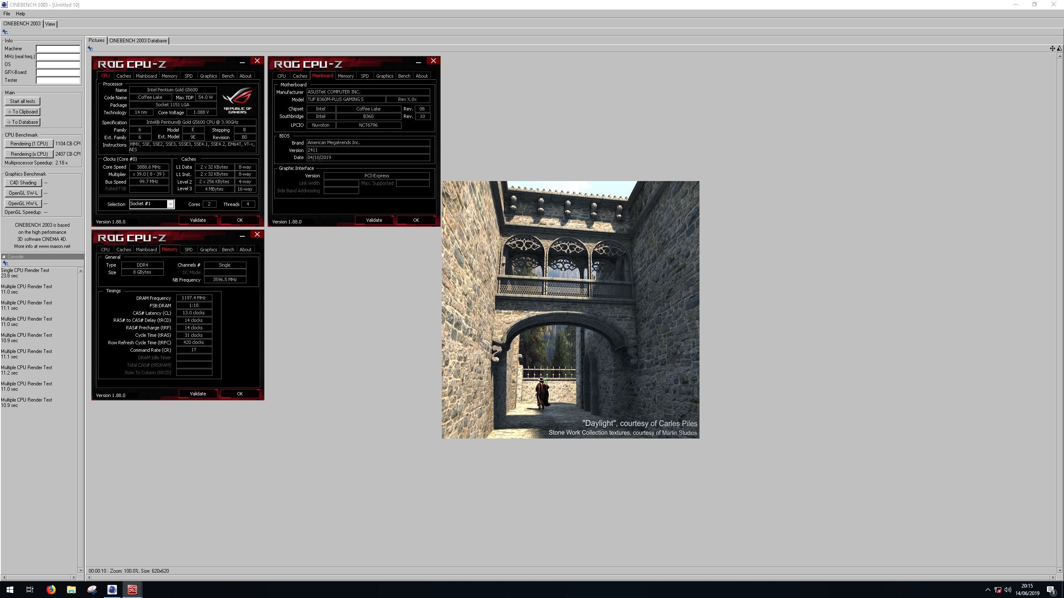
Task: Click the triangle zoom icon above the picture area
Action: coord(1059,49)
